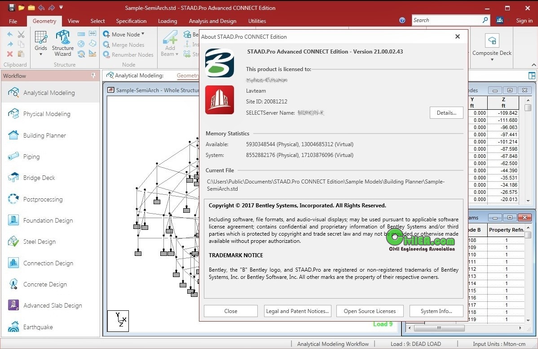
Task: Pin the Workflow panel
Action: click(93, 76)
